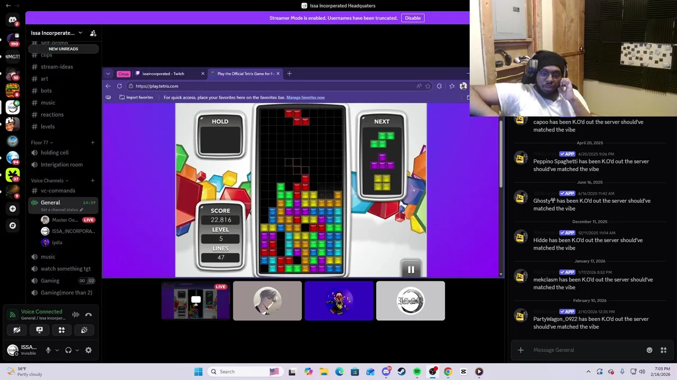Open emoji picker in message box
The height and width of the screenshot is (380, 677).
click(649, 350)
